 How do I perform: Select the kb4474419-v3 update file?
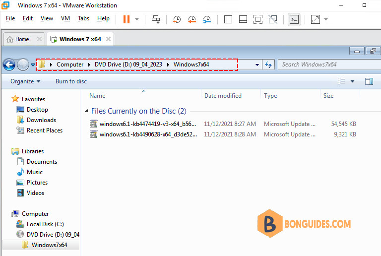coord(148,124)
